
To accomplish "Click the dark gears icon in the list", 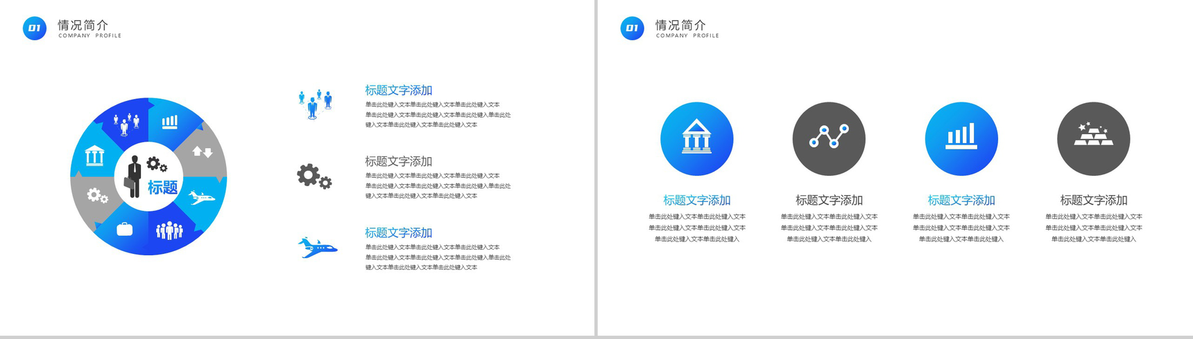I will pyautogui.click(x=314, y=176).
